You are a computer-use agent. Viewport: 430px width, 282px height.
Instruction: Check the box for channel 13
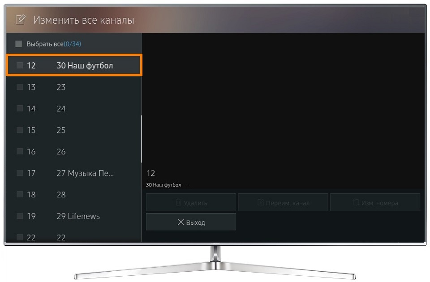20,87
